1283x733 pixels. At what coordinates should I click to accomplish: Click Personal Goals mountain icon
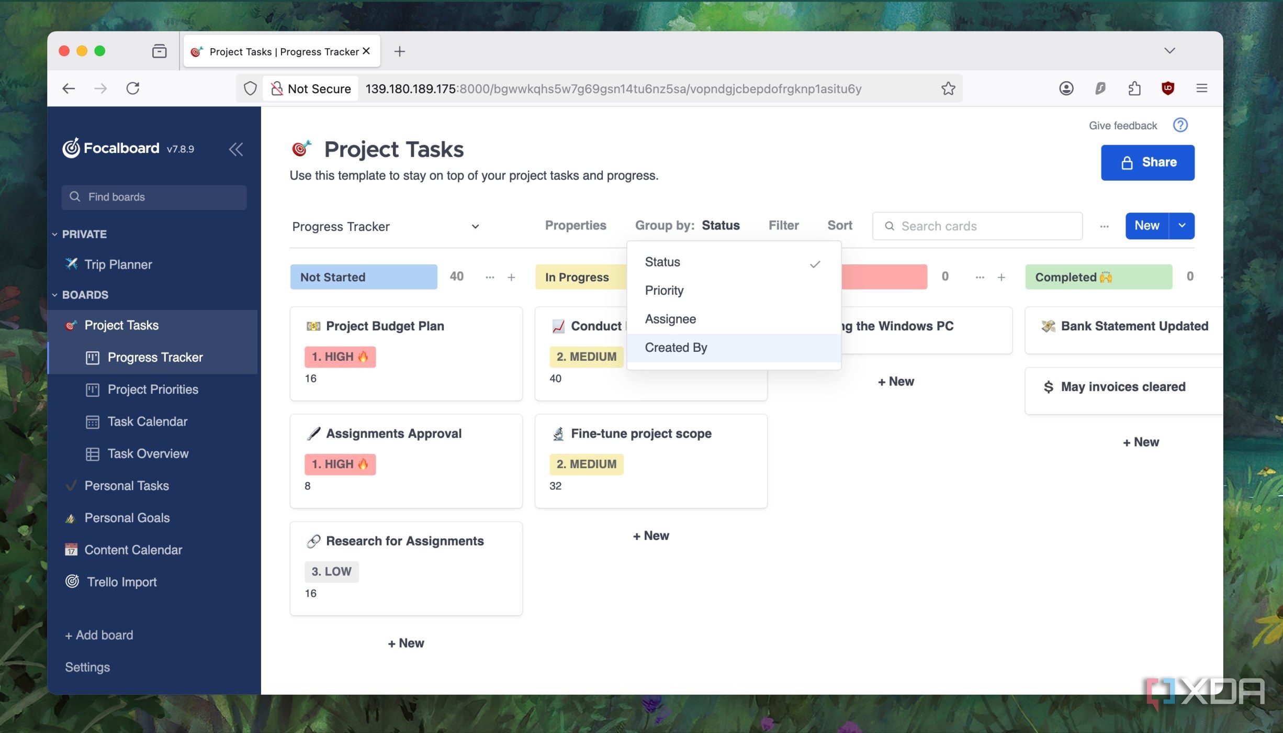tap(71, 518)
